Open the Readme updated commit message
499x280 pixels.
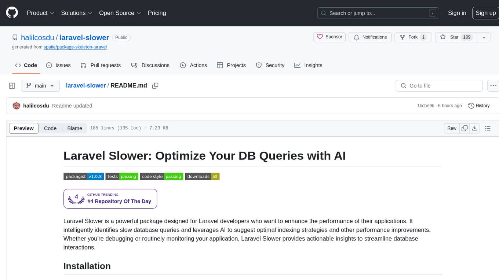(73, 106)
